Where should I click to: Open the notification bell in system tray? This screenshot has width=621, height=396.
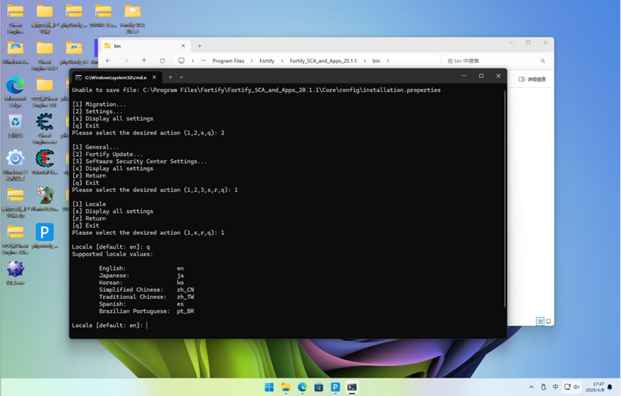pyautogui.click(x=610, y=387)
